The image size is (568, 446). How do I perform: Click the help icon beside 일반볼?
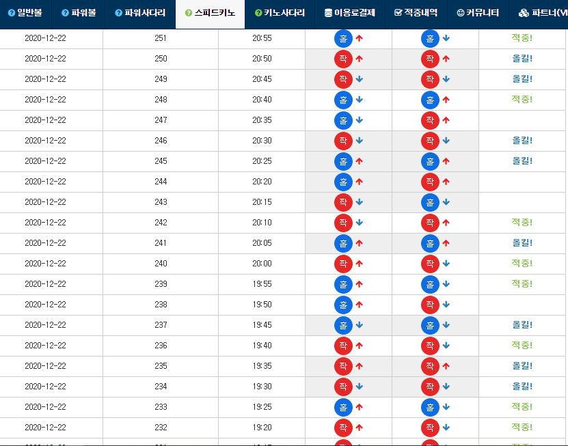point(12,13)
